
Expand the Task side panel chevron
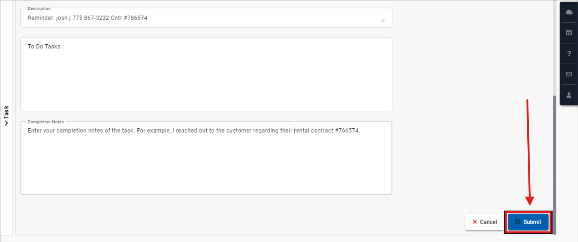point(6,123)
